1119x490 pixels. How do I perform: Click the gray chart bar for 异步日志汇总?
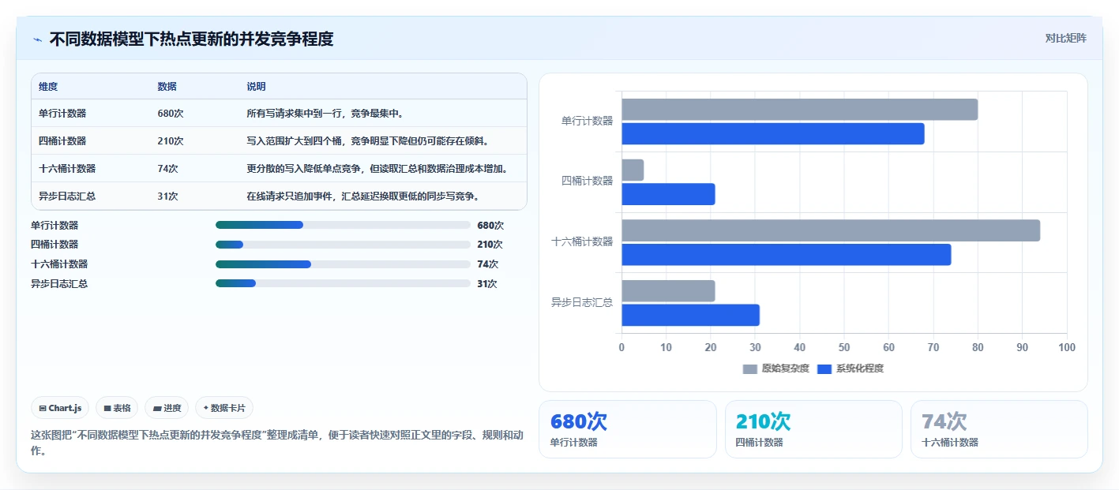tap(669, 290)
